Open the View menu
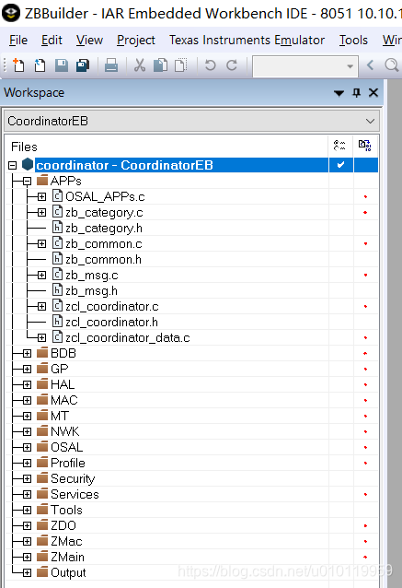 (x=89, y=40)
